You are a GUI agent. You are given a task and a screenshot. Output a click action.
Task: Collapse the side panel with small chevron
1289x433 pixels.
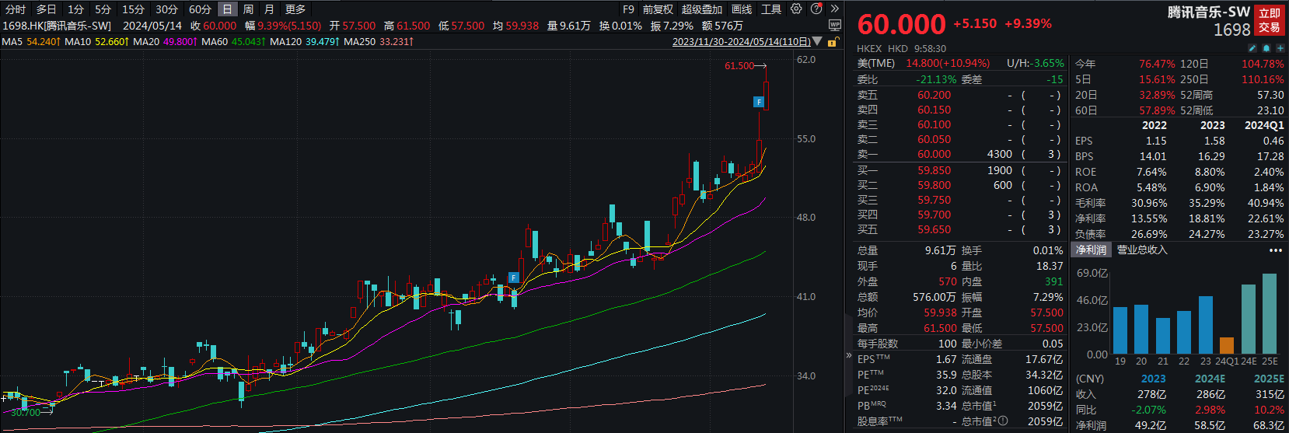[849, 356]
